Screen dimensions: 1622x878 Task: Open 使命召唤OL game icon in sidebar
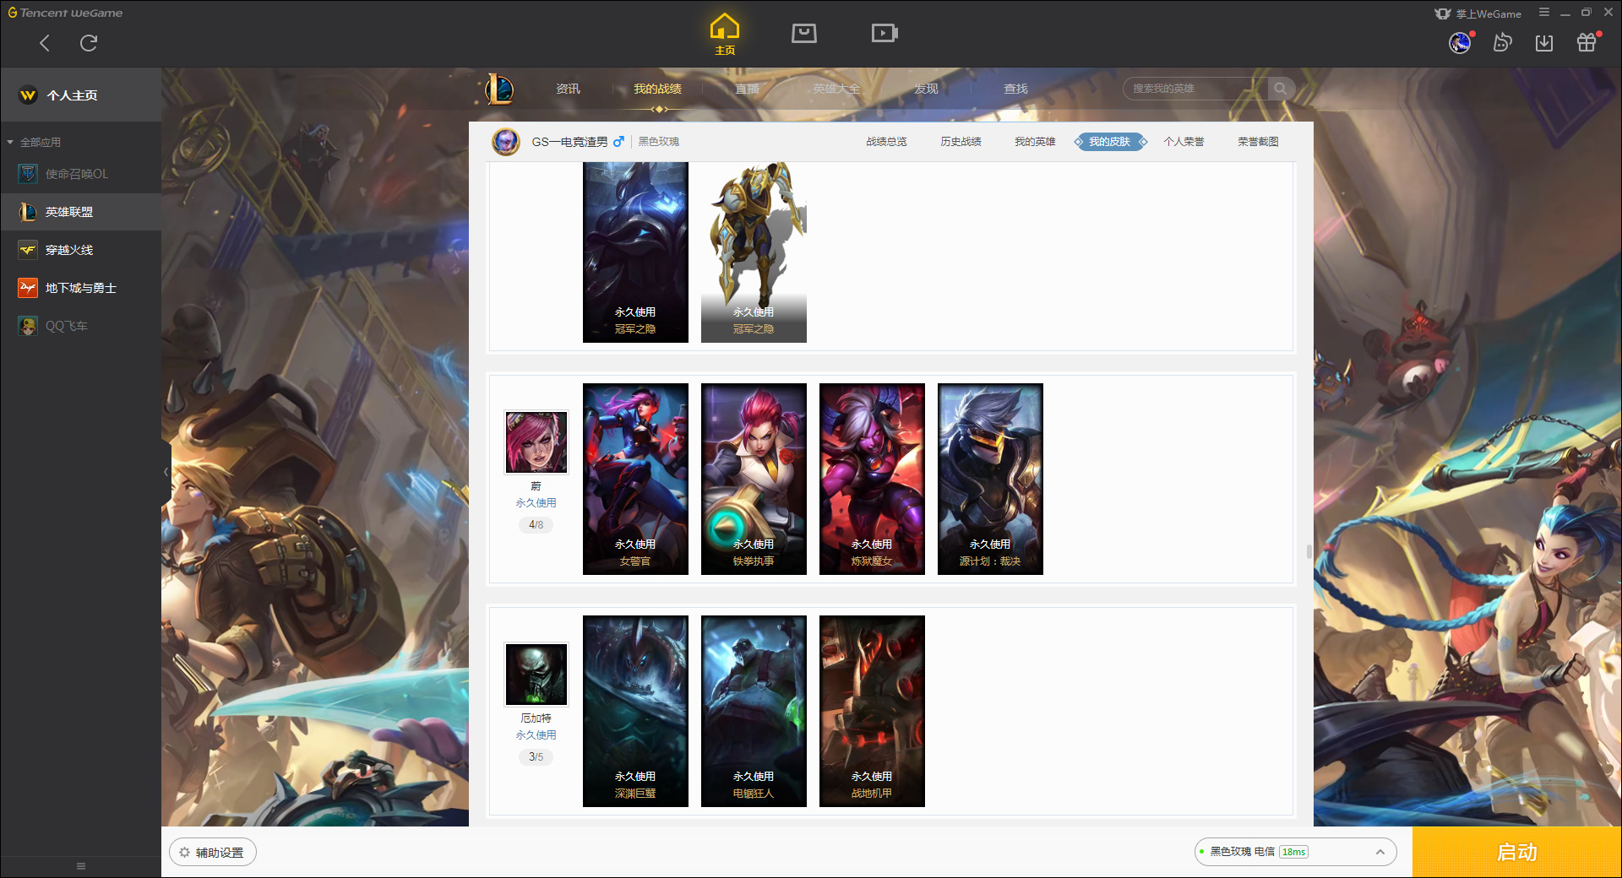pyautogui.click(x=28, y=174)
